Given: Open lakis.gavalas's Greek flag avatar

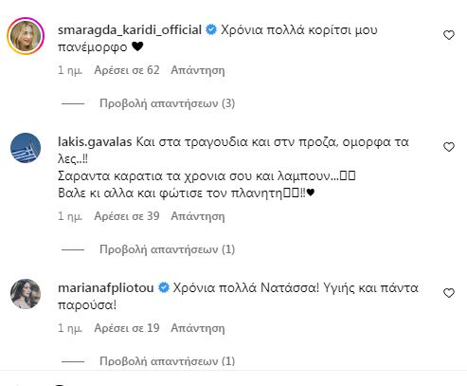Looking at the screenshot, I should 26,148.
